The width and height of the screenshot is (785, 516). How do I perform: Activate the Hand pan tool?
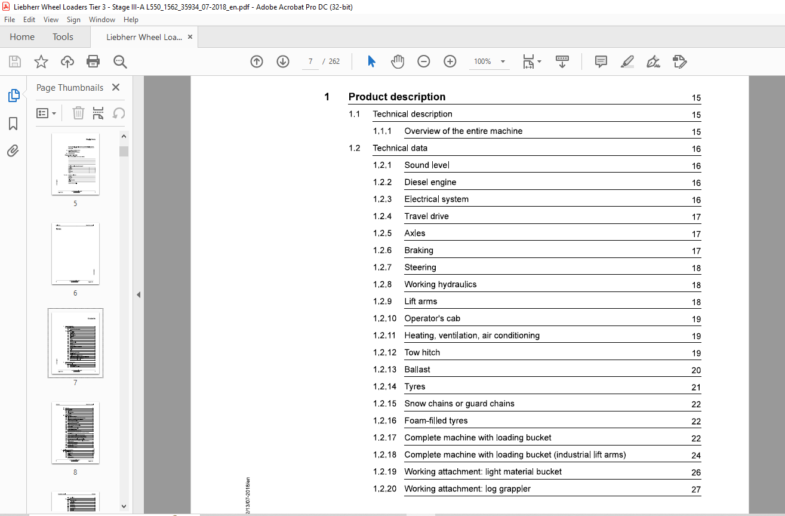click(398, 62)
